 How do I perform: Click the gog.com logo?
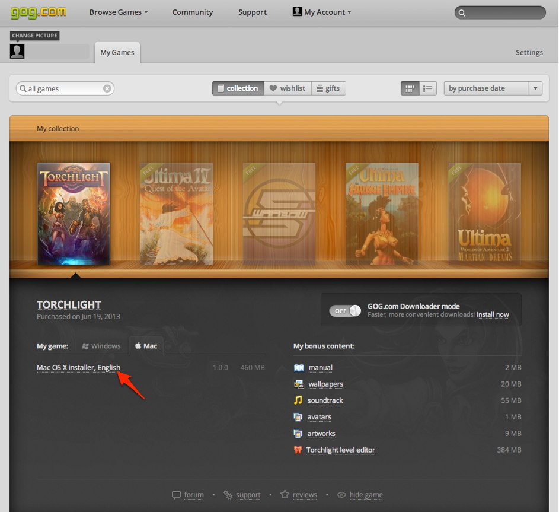pos(38,12)
